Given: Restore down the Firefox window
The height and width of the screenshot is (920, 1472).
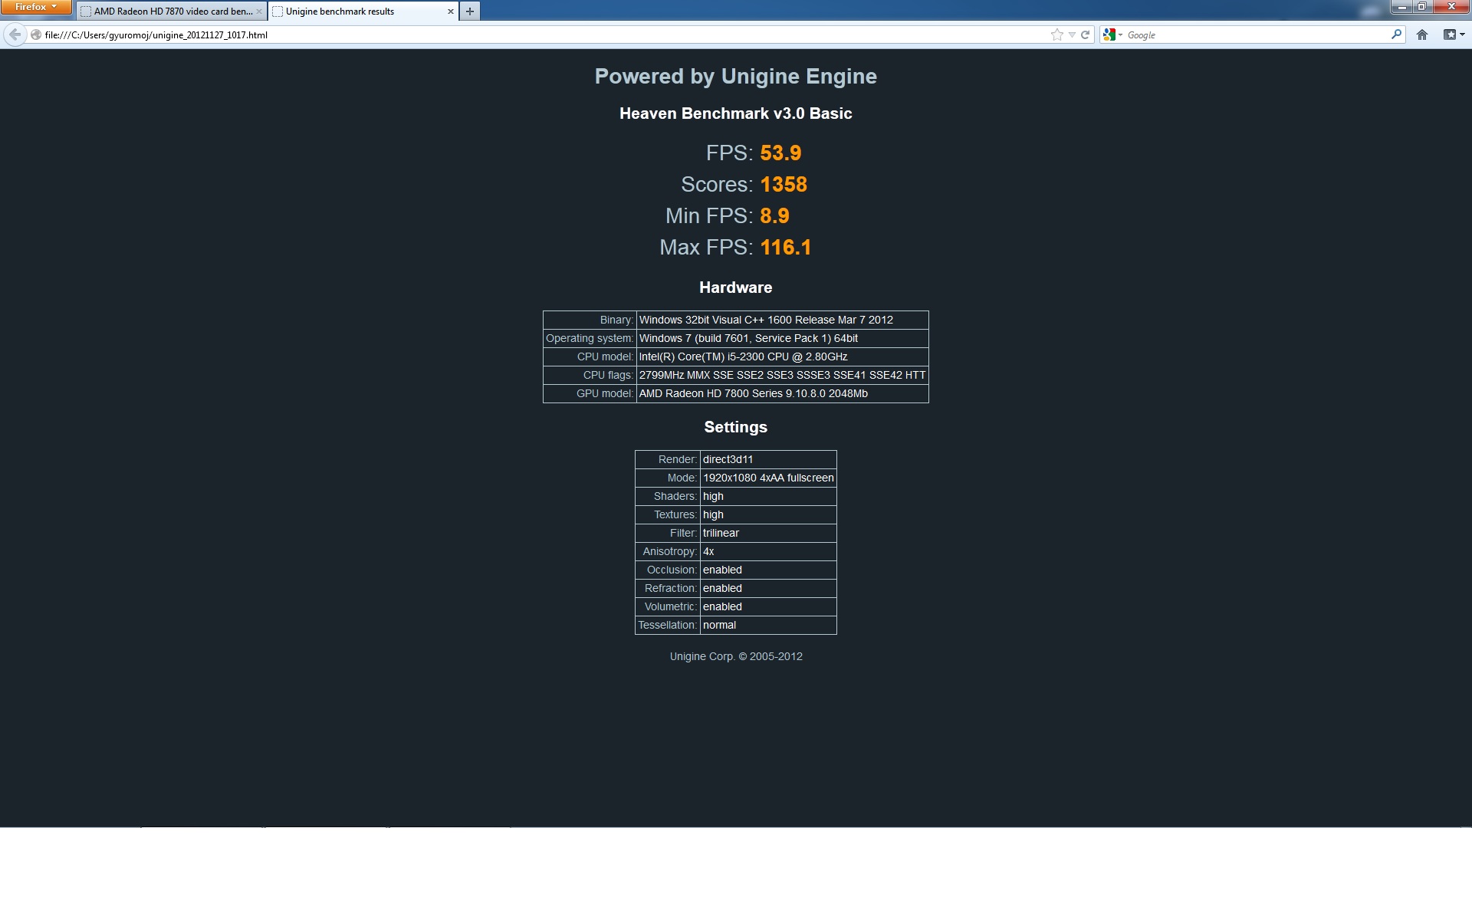Looking at the screenshot, I should tap(1421, 6).
